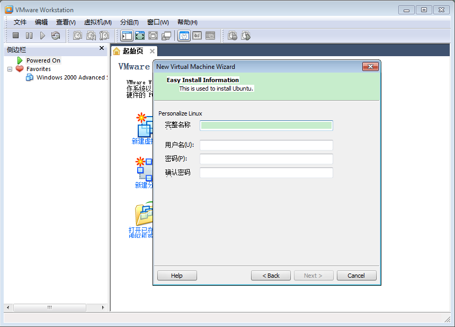Image resolution: width=455 pixels, height=327 pixels.
Task: Click the green Powered On arrow icon
Action: (x=20, y=60)
